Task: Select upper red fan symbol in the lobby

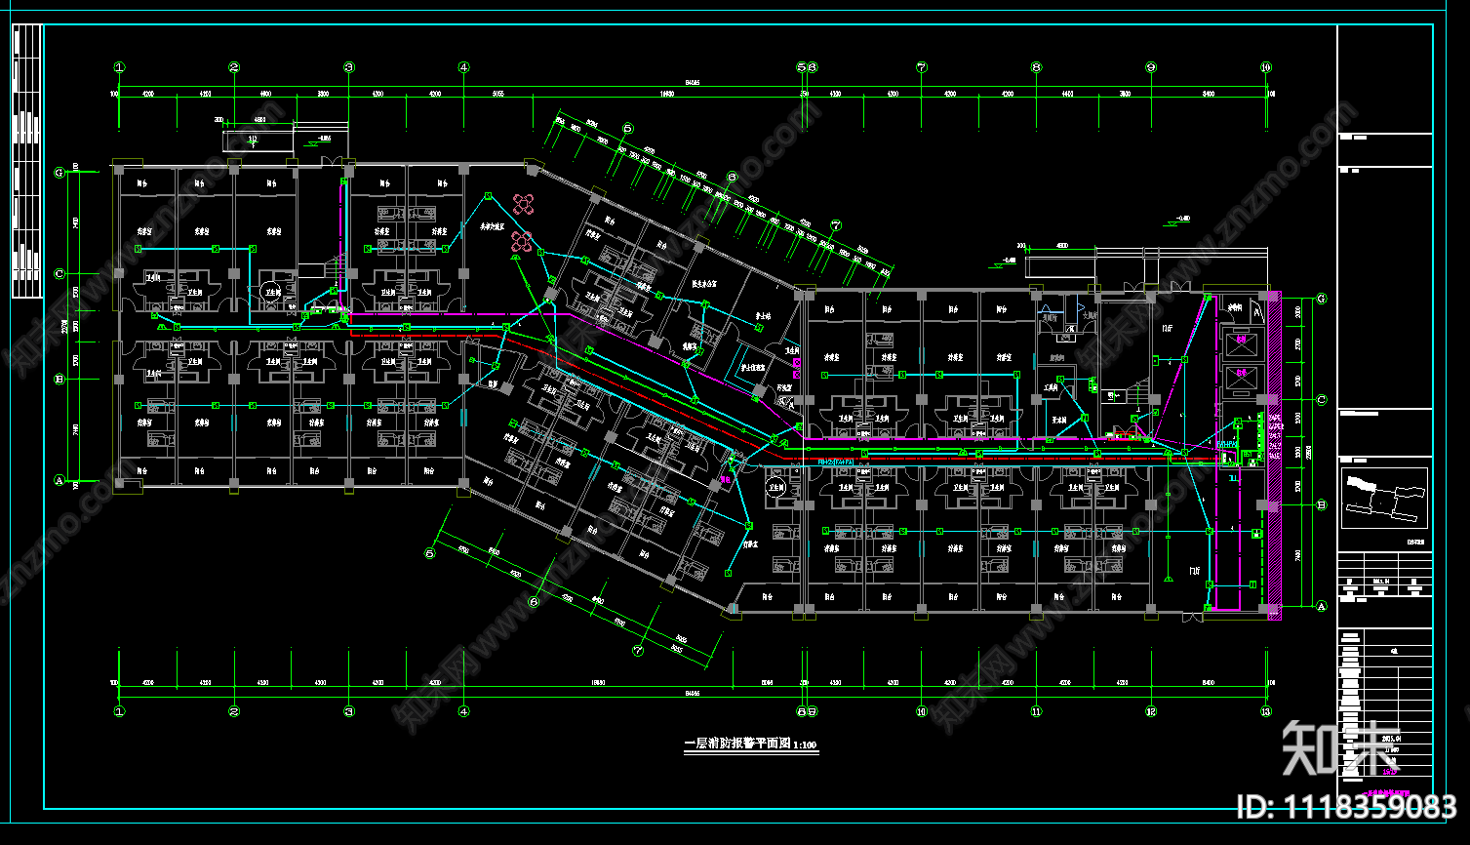Action: click(x=525, y=204)
